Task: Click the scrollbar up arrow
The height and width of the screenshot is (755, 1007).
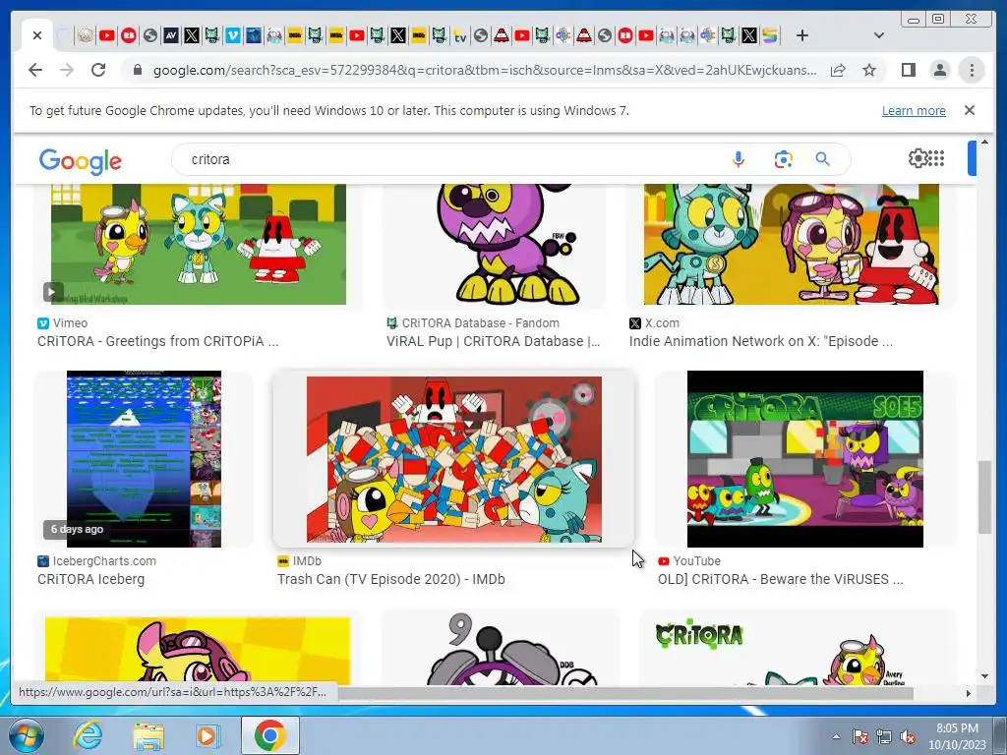Action: 984,142
